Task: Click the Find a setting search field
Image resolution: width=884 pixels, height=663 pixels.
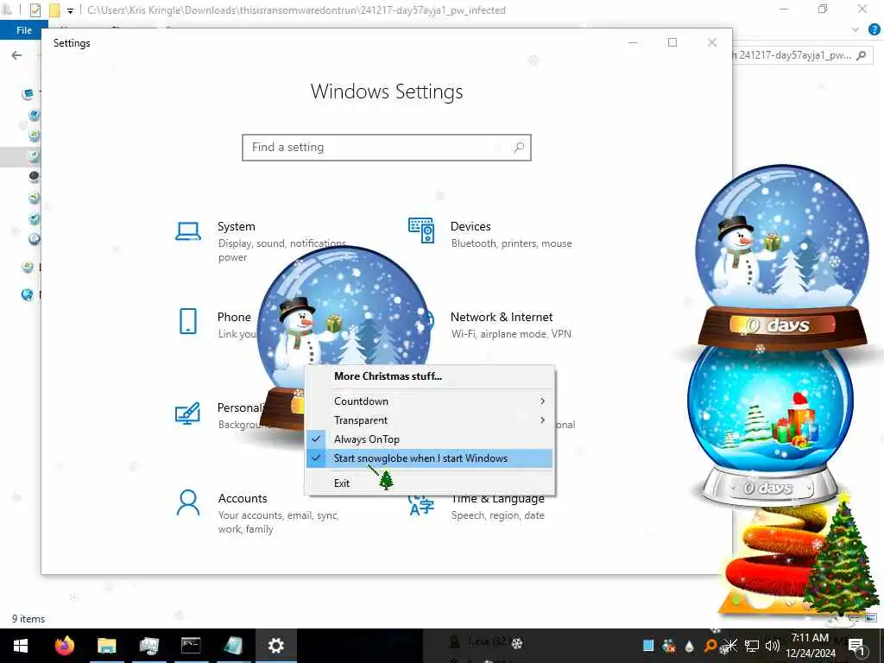Action: pos(387,147)
